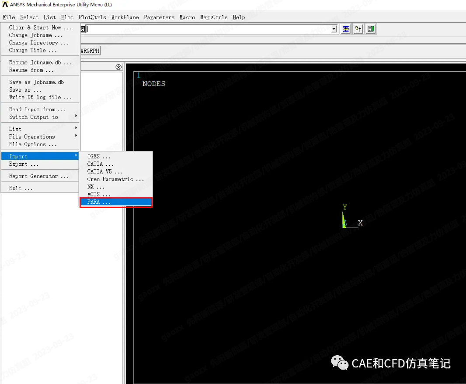Choose Write DB log file

(40, 97)
